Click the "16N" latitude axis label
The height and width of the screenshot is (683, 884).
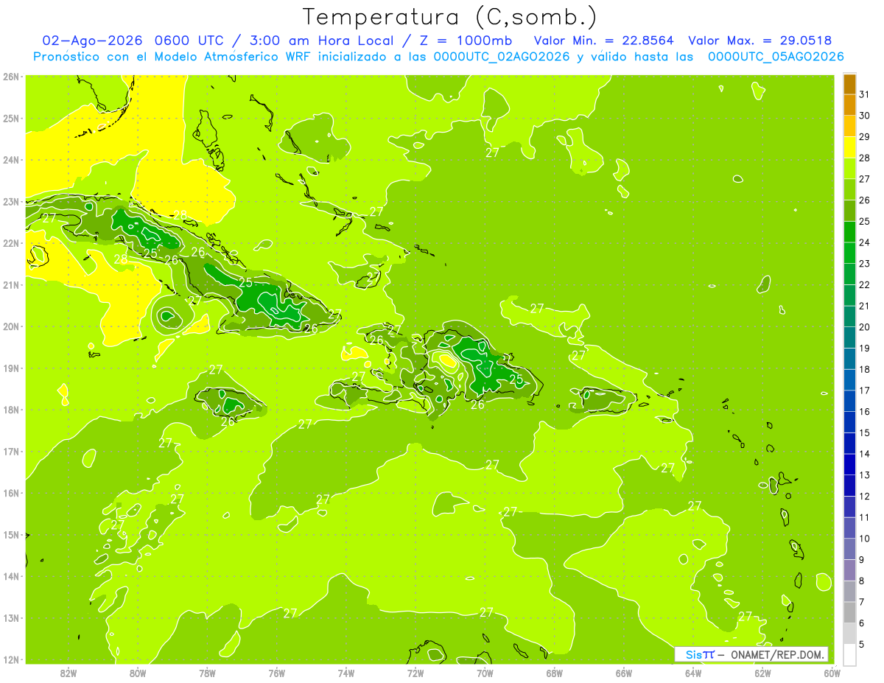click(11, 493)
